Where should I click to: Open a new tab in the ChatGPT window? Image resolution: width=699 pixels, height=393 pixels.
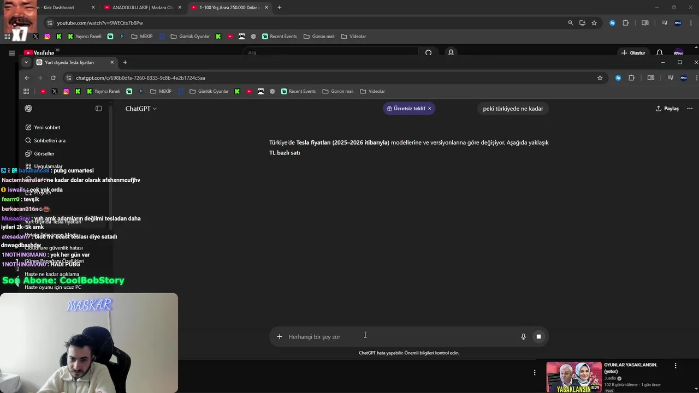(x=125, y=62)
